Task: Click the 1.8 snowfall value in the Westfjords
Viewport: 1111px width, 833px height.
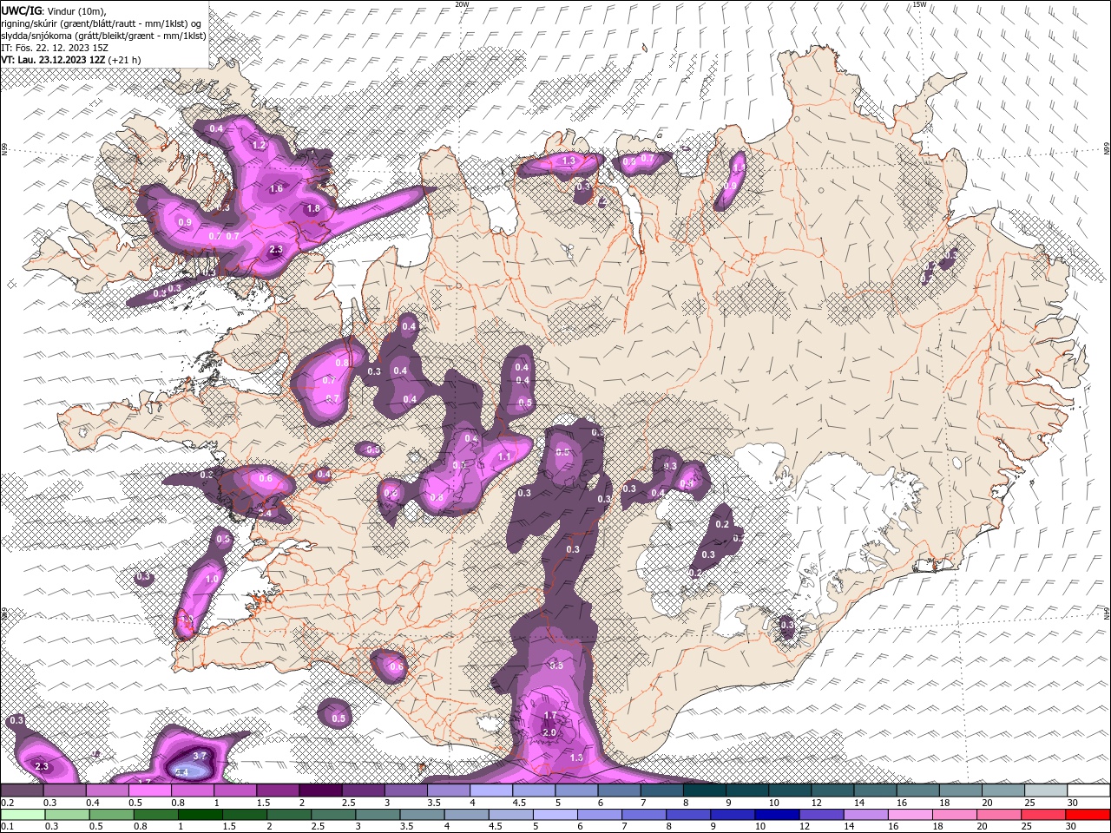Action: [x=313, y=209]
